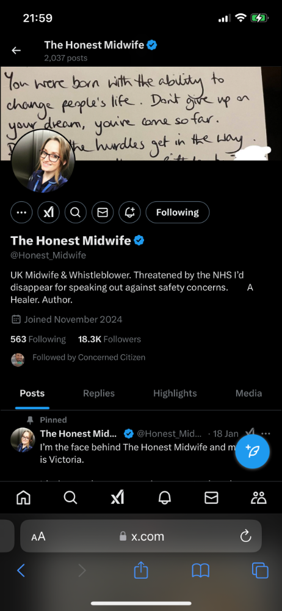This screenshot has height=611, width=282.
Task: Tap the x.com address bar
Action: click(x=141, y=536)
